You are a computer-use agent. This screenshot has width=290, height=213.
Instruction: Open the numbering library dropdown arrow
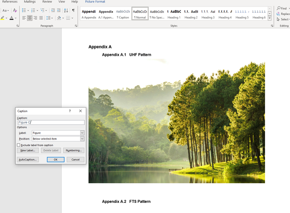coord(37,11)
